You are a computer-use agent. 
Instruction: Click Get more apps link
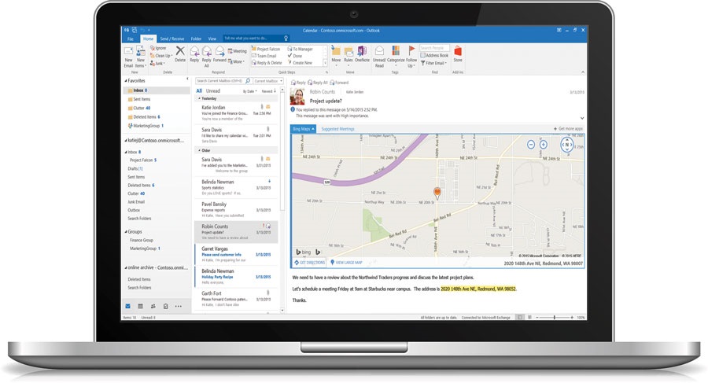click(x=568, y=129)
